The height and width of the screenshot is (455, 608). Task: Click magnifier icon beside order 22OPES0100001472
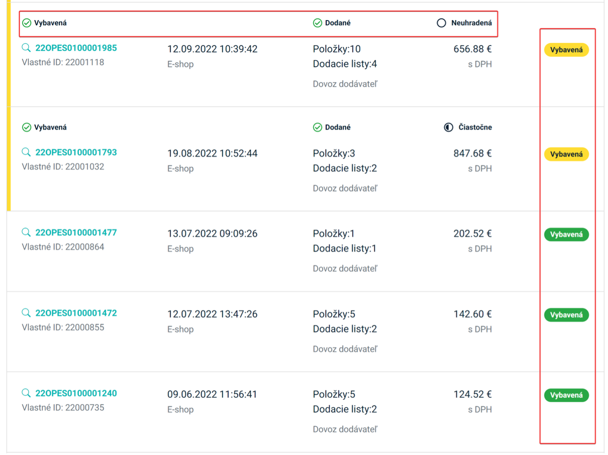click(x=26, y=313)
